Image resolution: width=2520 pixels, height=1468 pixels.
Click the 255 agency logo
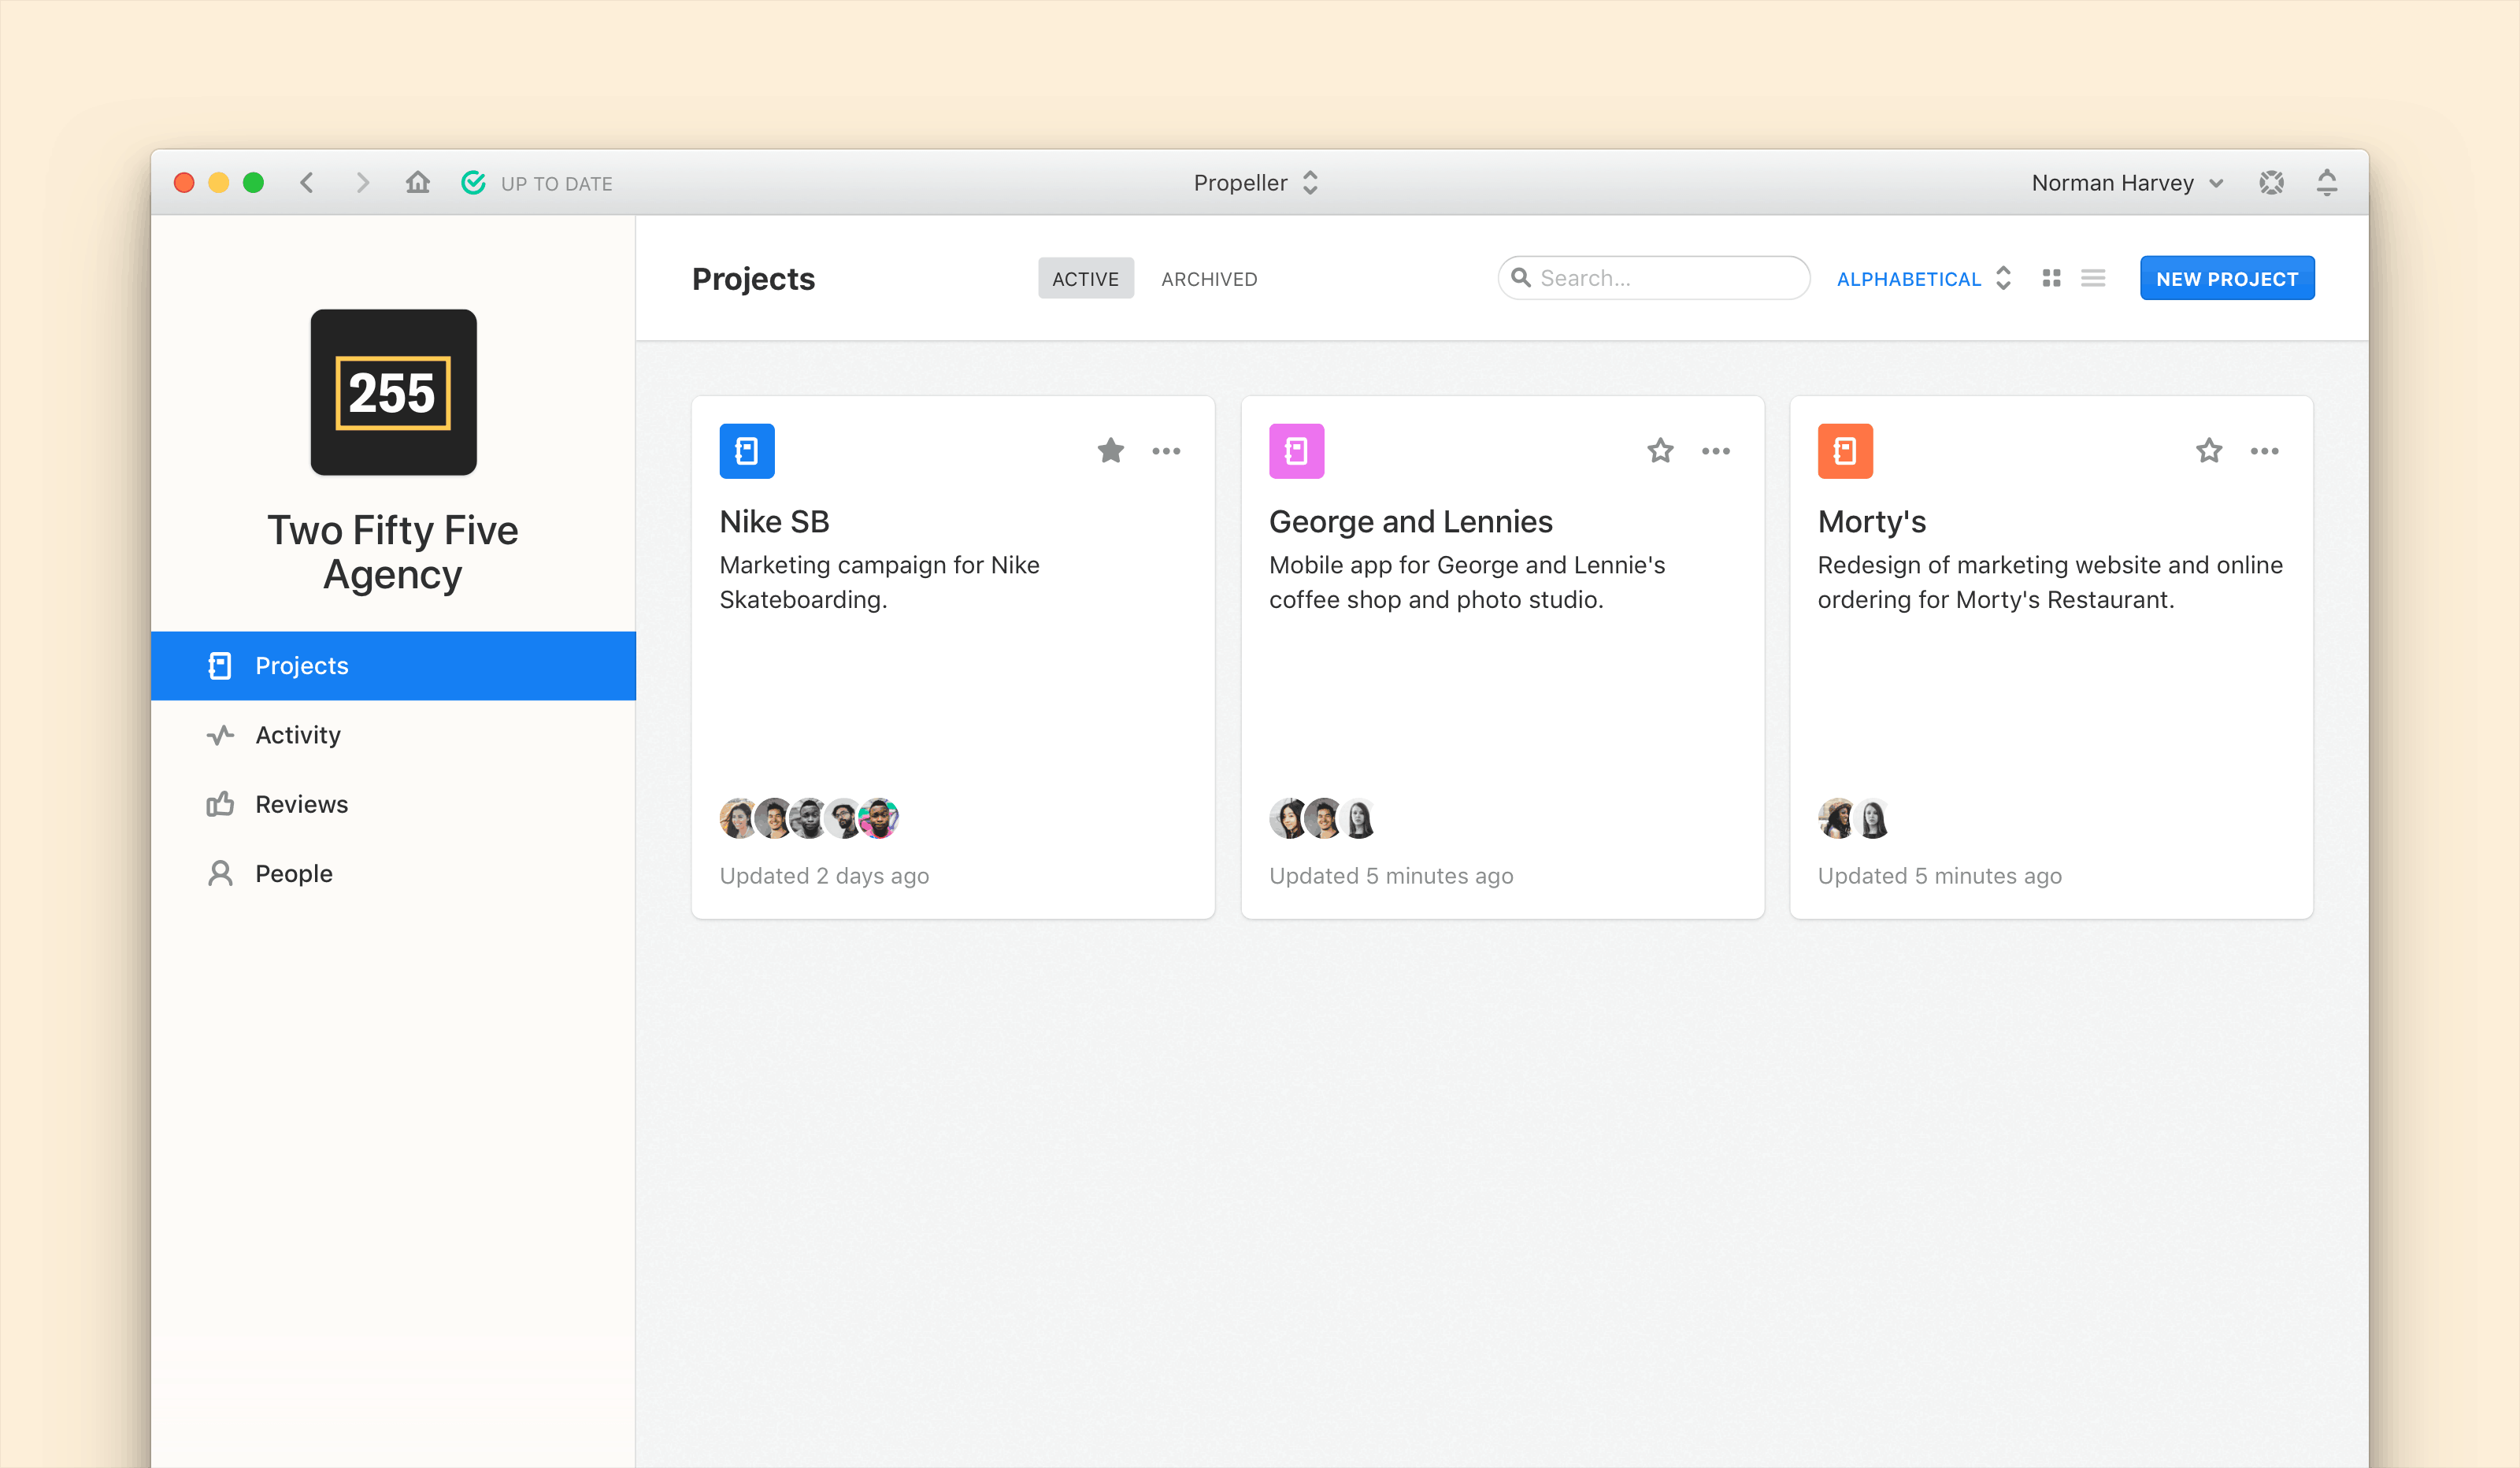393,392
